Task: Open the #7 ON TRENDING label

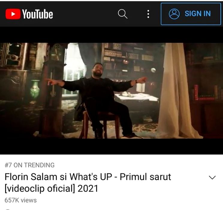Action: coord(30,165)
